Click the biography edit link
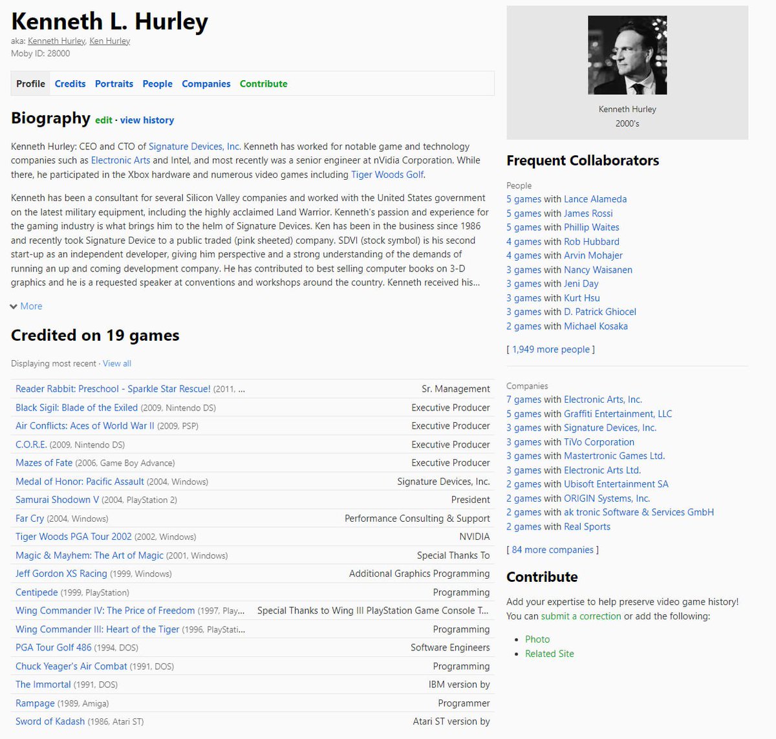776x739 pixels. pyautogui.click(x=103, y=120)
